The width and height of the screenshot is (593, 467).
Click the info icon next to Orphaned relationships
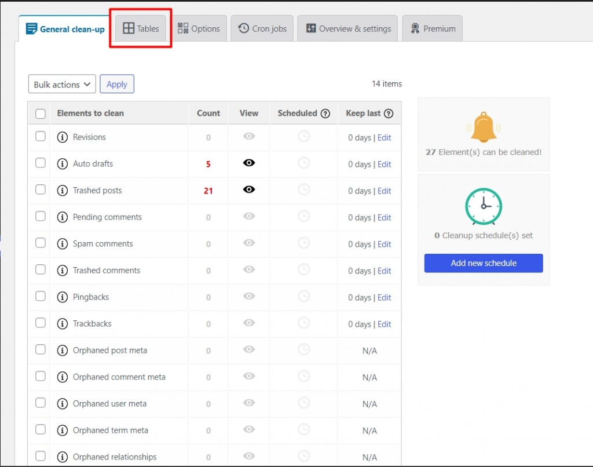coord(63,457)
